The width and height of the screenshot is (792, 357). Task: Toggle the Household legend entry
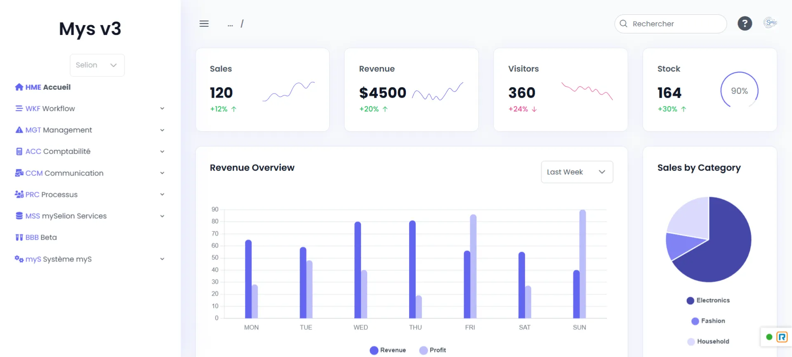[708, 341]
